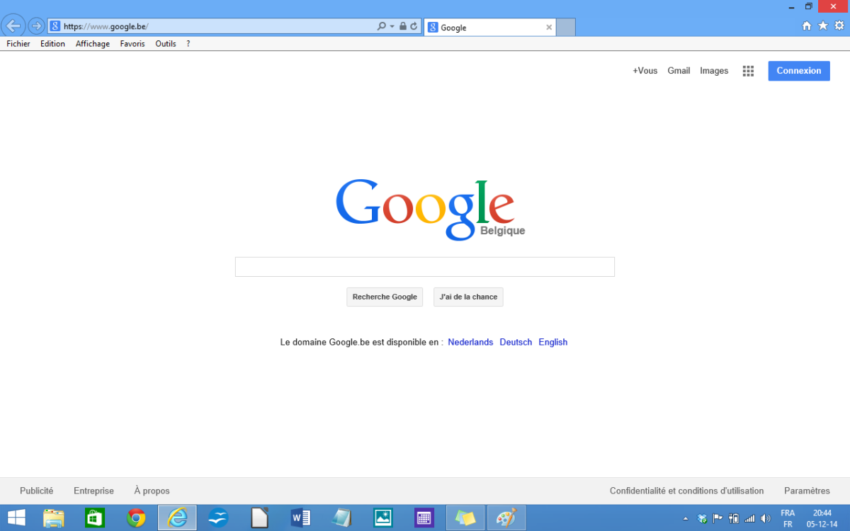850x531 pixels.
Task: Click the J'ai de la chance button
Action: (468, 297)
